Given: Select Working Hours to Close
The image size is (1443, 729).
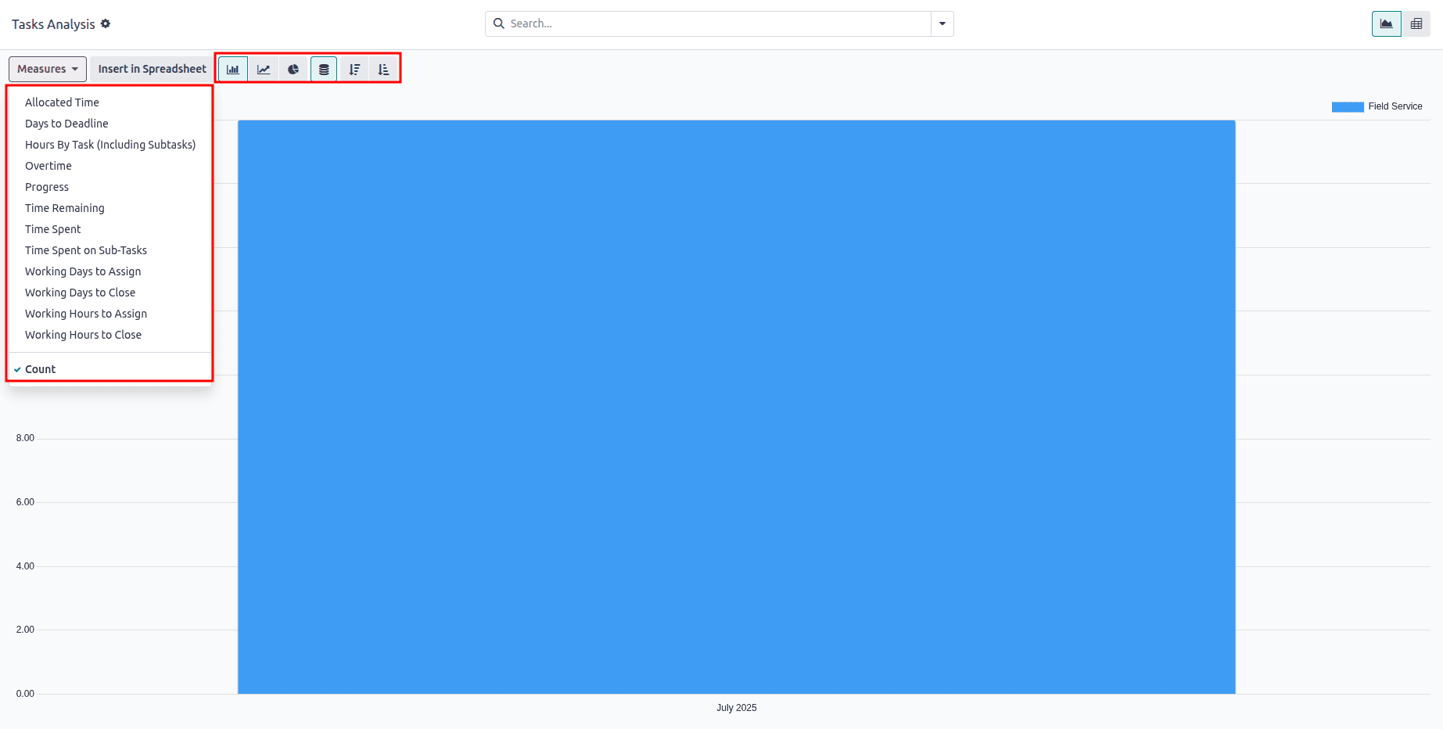Looking at the screenshot, I should (x=110, y=335).
